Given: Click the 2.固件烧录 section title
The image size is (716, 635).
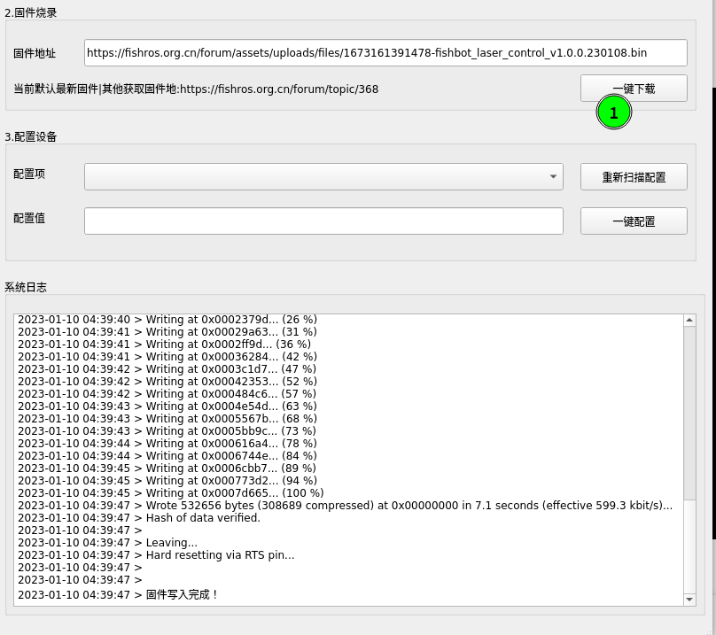Looking at the screenshot, I should [33, 12].
